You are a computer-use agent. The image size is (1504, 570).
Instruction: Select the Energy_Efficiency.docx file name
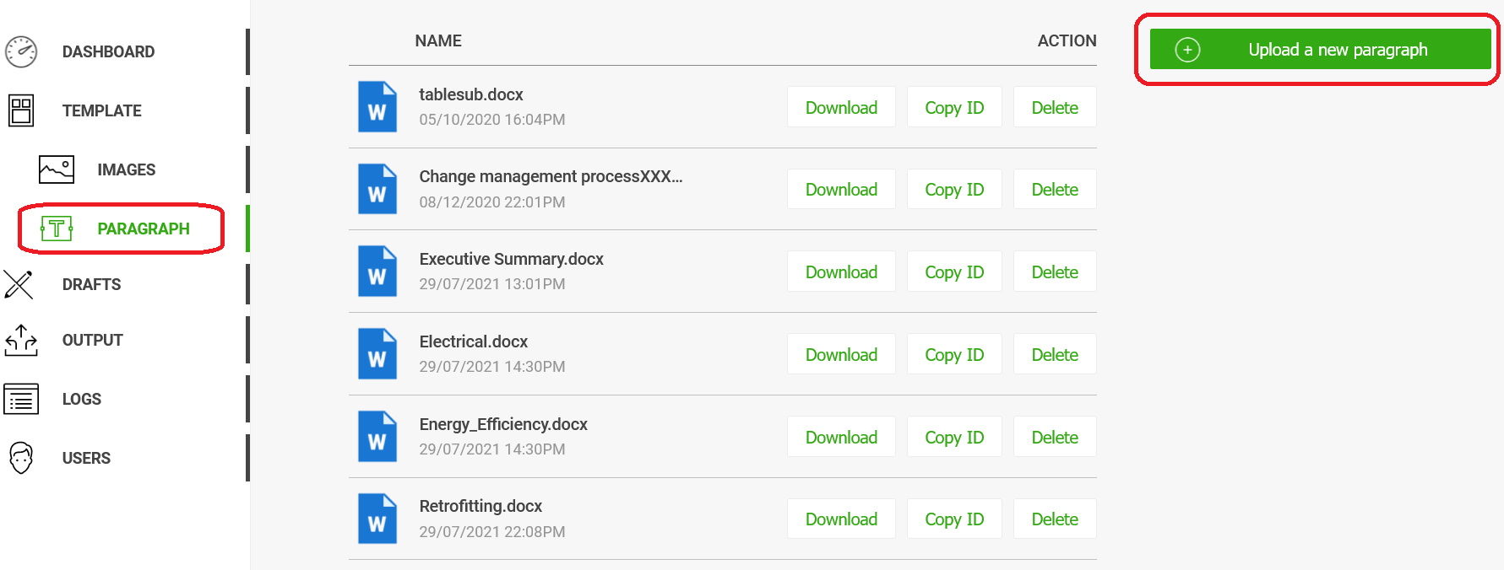503,424
